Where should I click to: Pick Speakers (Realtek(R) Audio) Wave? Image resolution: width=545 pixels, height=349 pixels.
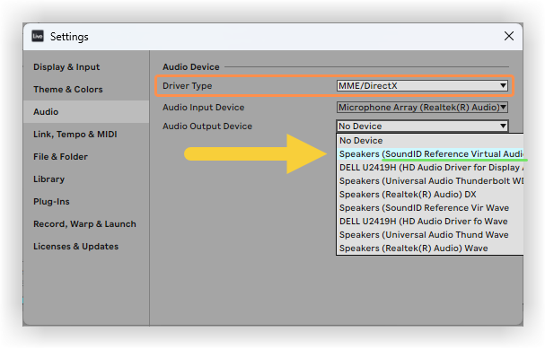[x=430, y=249]
